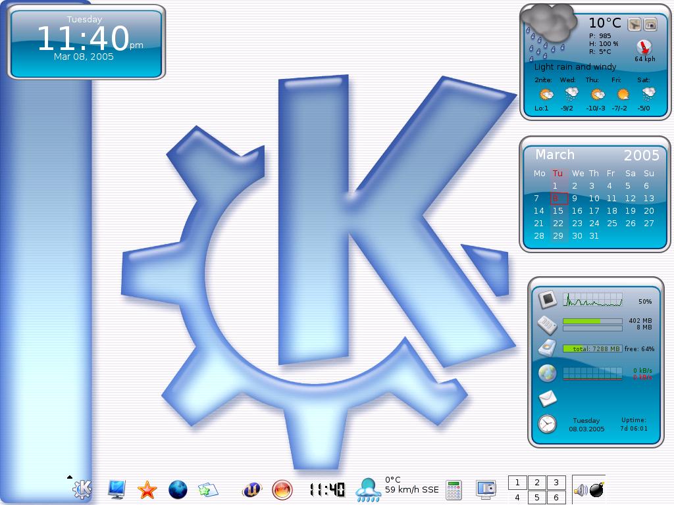The height and width of the screenshot is (505, 674).
Task: Open the red flame circle panel icon
Action: [x=282, y=489]
